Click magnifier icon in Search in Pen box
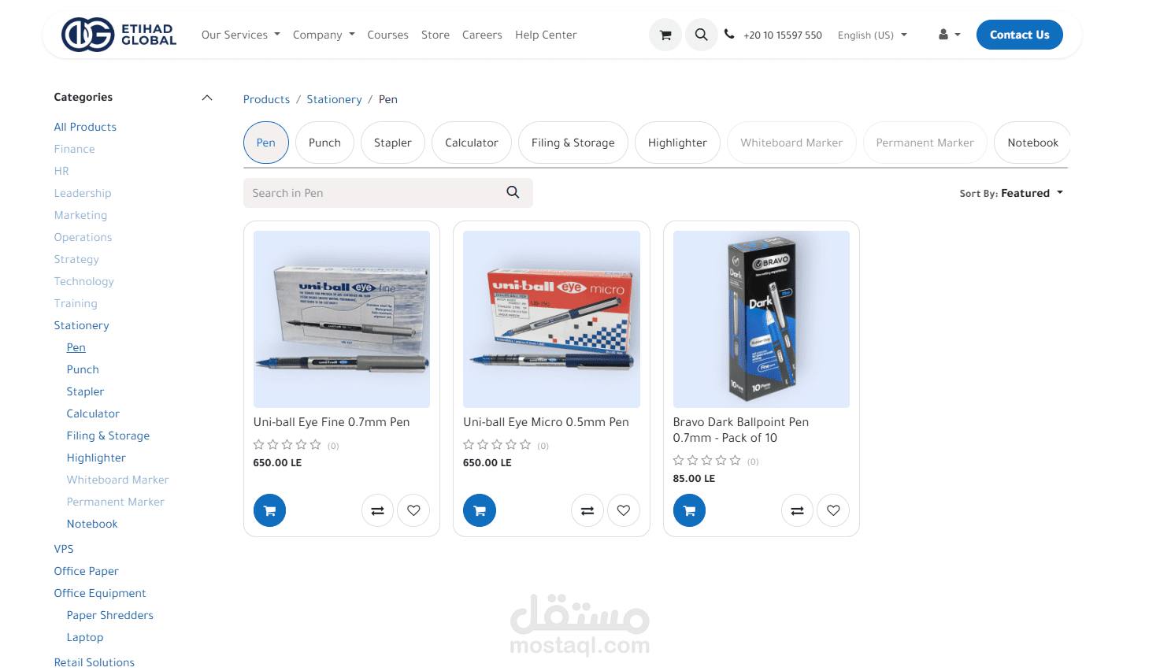1160x671 pixels. click(513, 192)
